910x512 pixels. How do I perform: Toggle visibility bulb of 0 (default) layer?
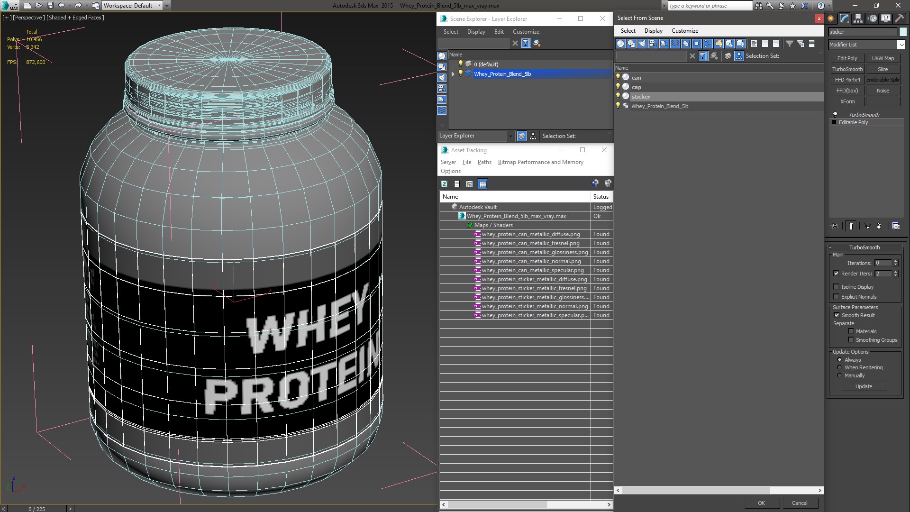460,64
